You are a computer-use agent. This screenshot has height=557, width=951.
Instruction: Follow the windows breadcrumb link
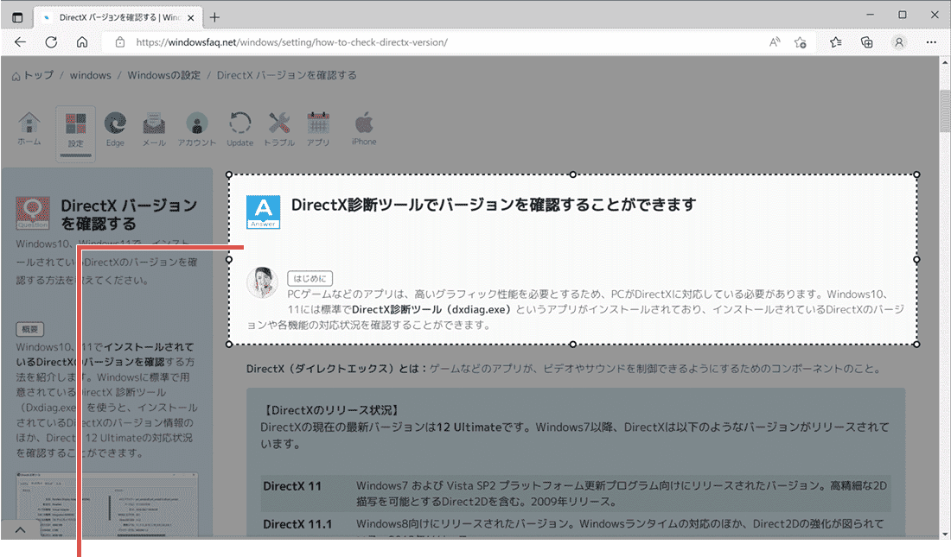[91, 75]
